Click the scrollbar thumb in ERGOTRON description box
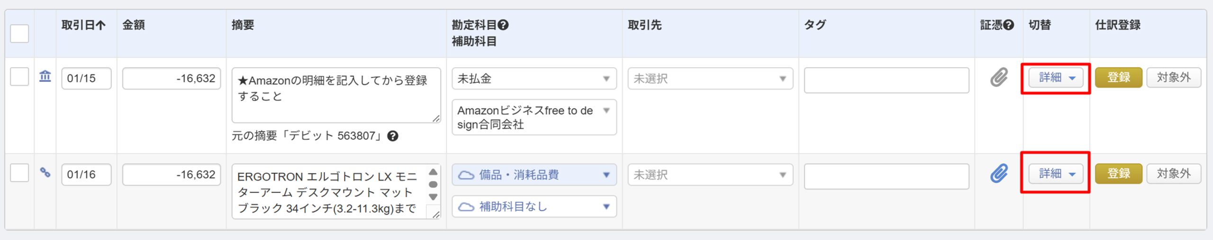1213x240 pixels. click(433, 185)
